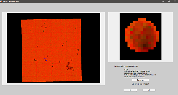The image size is (178, 95).
Task: Click the NOTA instructions text block
Action: click(x=140, y=73)
